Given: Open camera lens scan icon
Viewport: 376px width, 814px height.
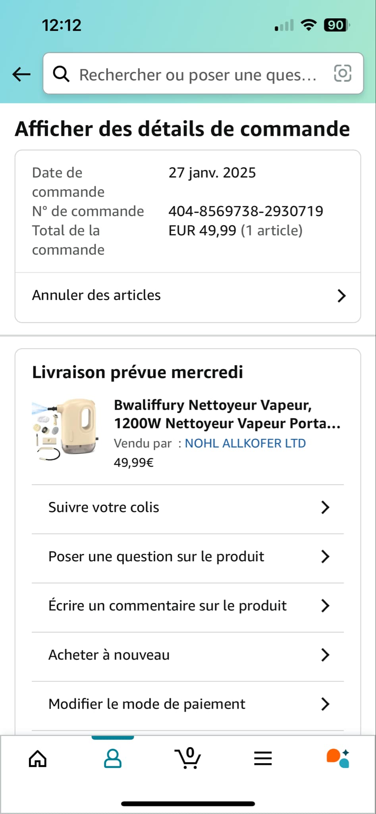Looking at the screenshot, I should coord(343,74).
